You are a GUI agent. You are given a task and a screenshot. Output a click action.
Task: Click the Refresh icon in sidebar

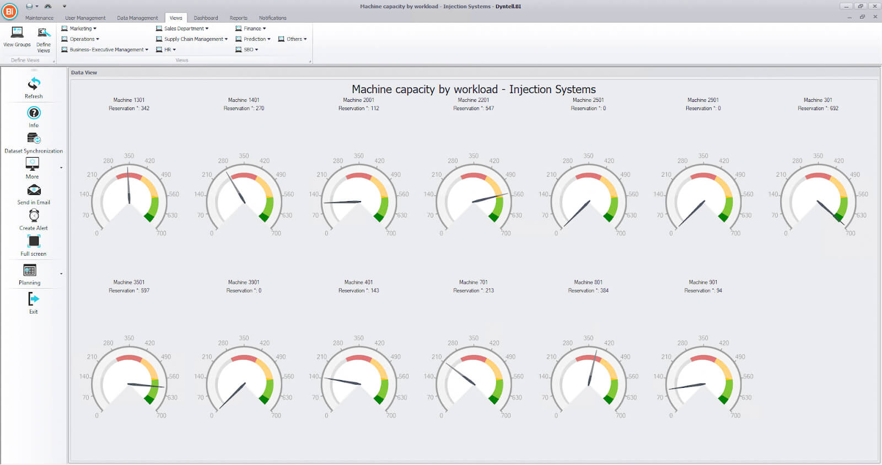34,84
